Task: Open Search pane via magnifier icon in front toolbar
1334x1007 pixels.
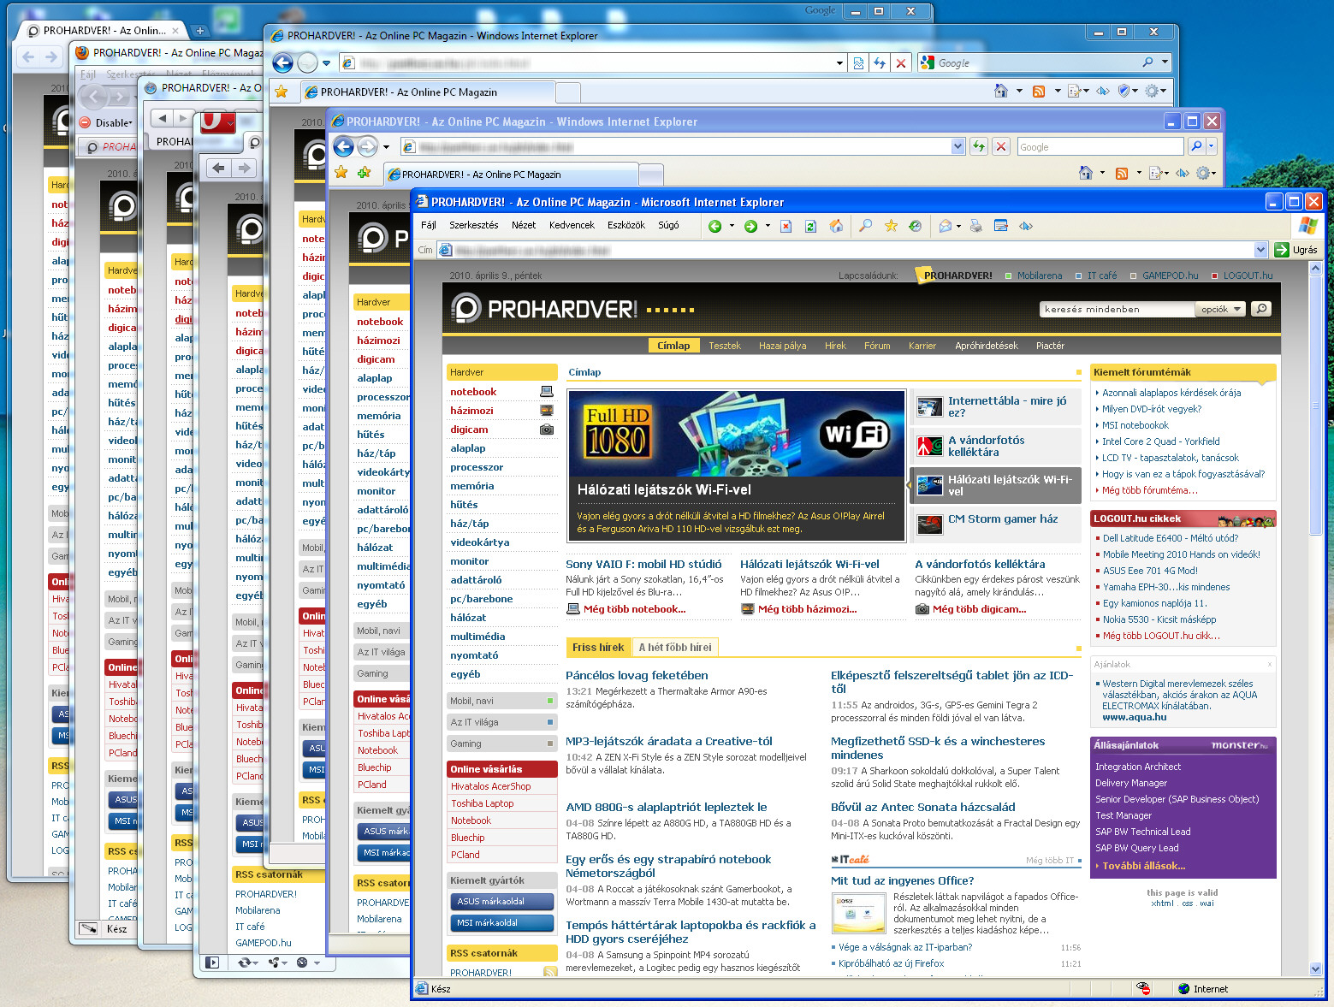Action: (x=865, y=226)
